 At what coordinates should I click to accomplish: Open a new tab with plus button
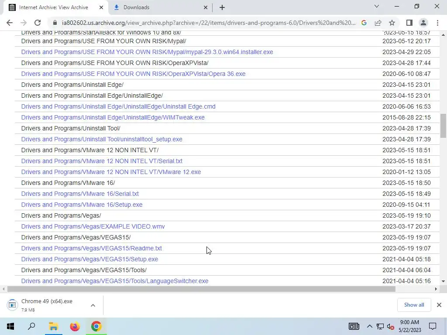pyautogui.click(x=222, y=7)
